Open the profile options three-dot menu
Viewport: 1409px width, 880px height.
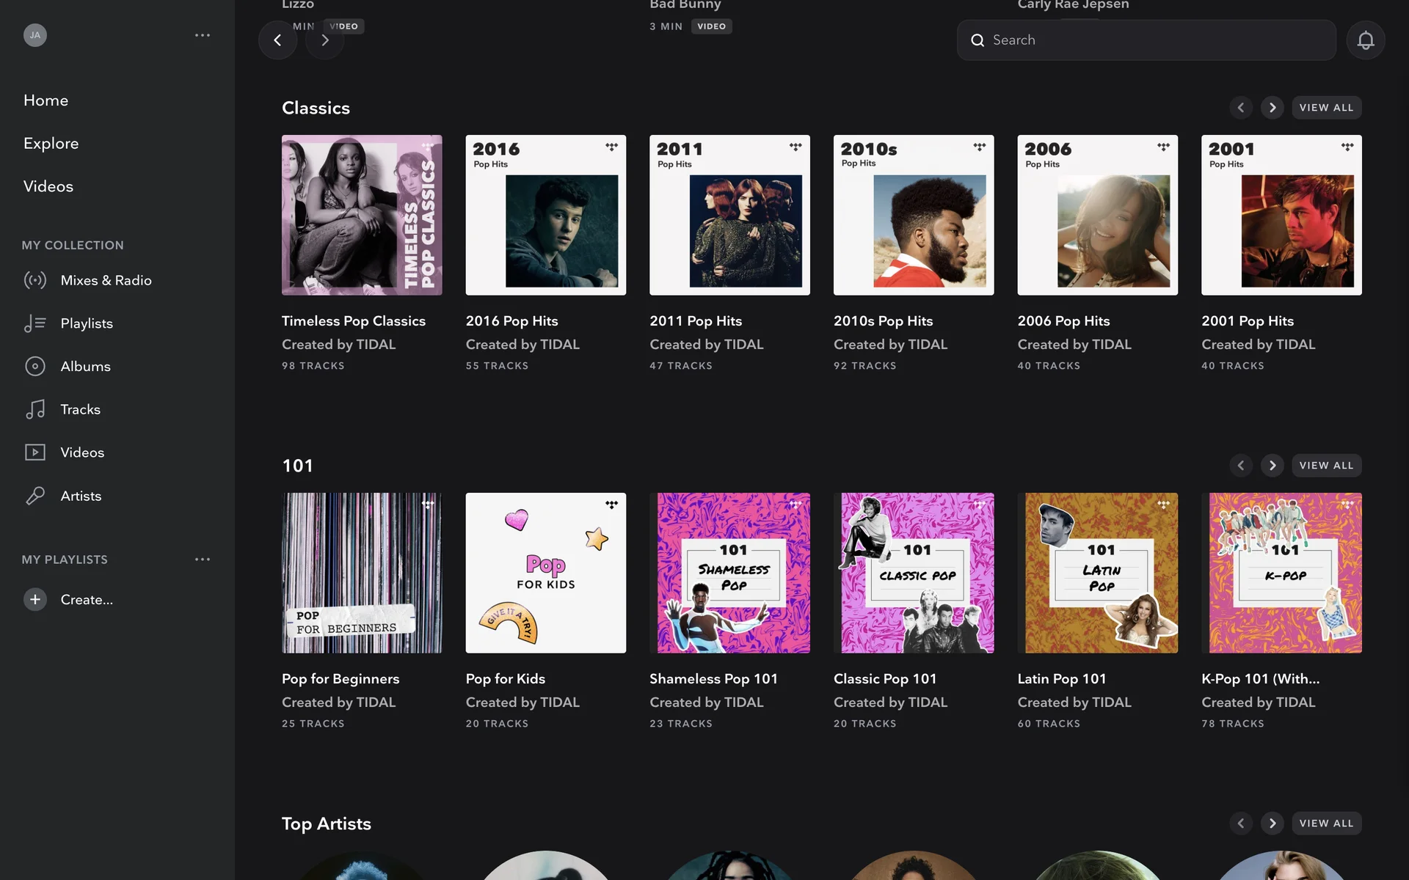coord(203,35)
